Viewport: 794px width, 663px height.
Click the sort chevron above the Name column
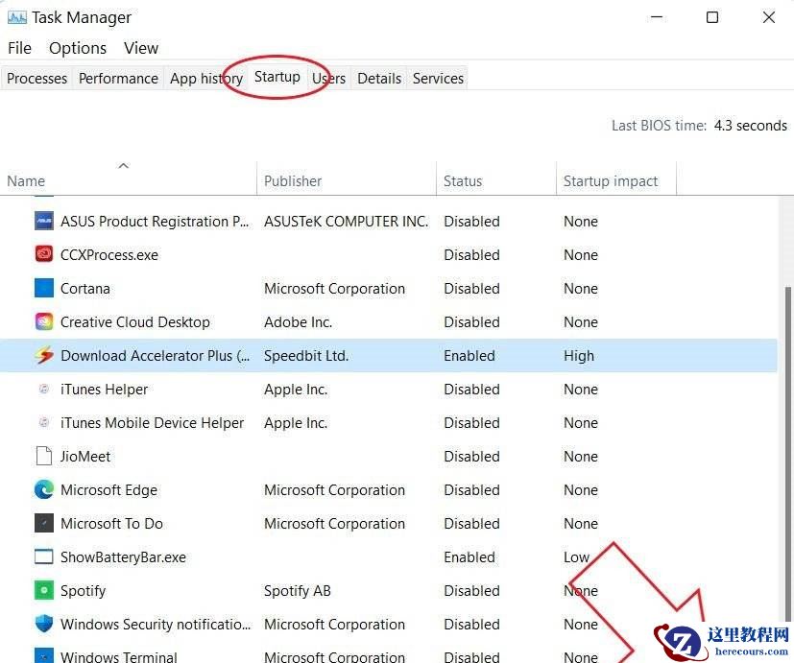pos(123,165)
